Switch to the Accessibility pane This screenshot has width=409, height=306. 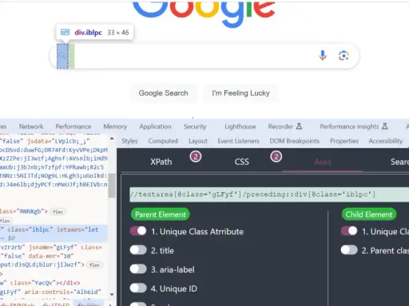[386, 141]
